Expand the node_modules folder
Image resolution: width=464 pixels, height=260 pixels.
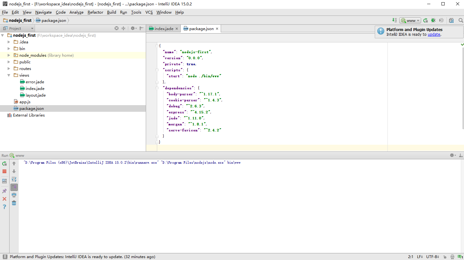pyautogui.click(x=9, y=55)
